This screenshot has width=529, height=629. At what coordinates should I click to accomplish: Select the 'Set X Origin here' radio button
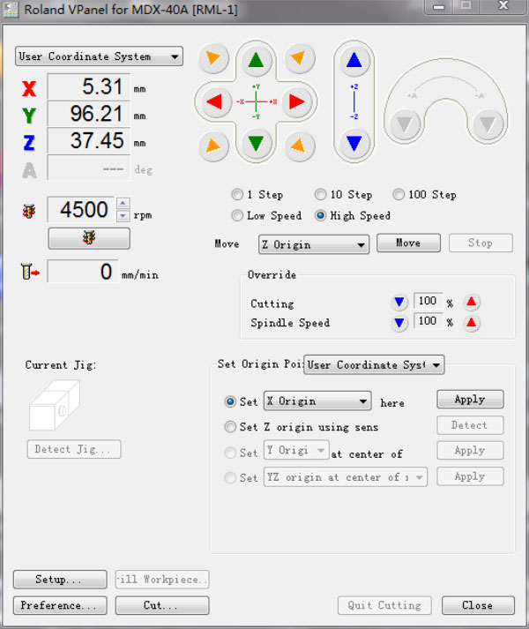[x=230, y=401]
